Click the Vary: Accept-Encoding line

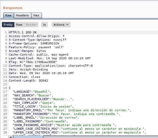(x=28, y=69)
